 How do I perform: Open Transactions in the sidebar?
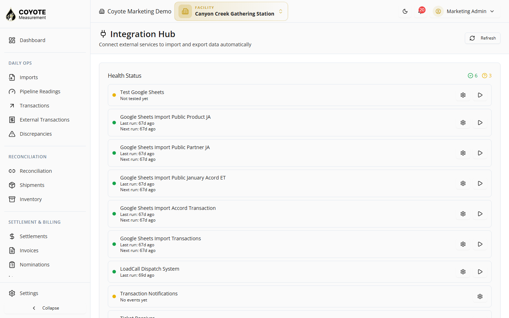45,106
